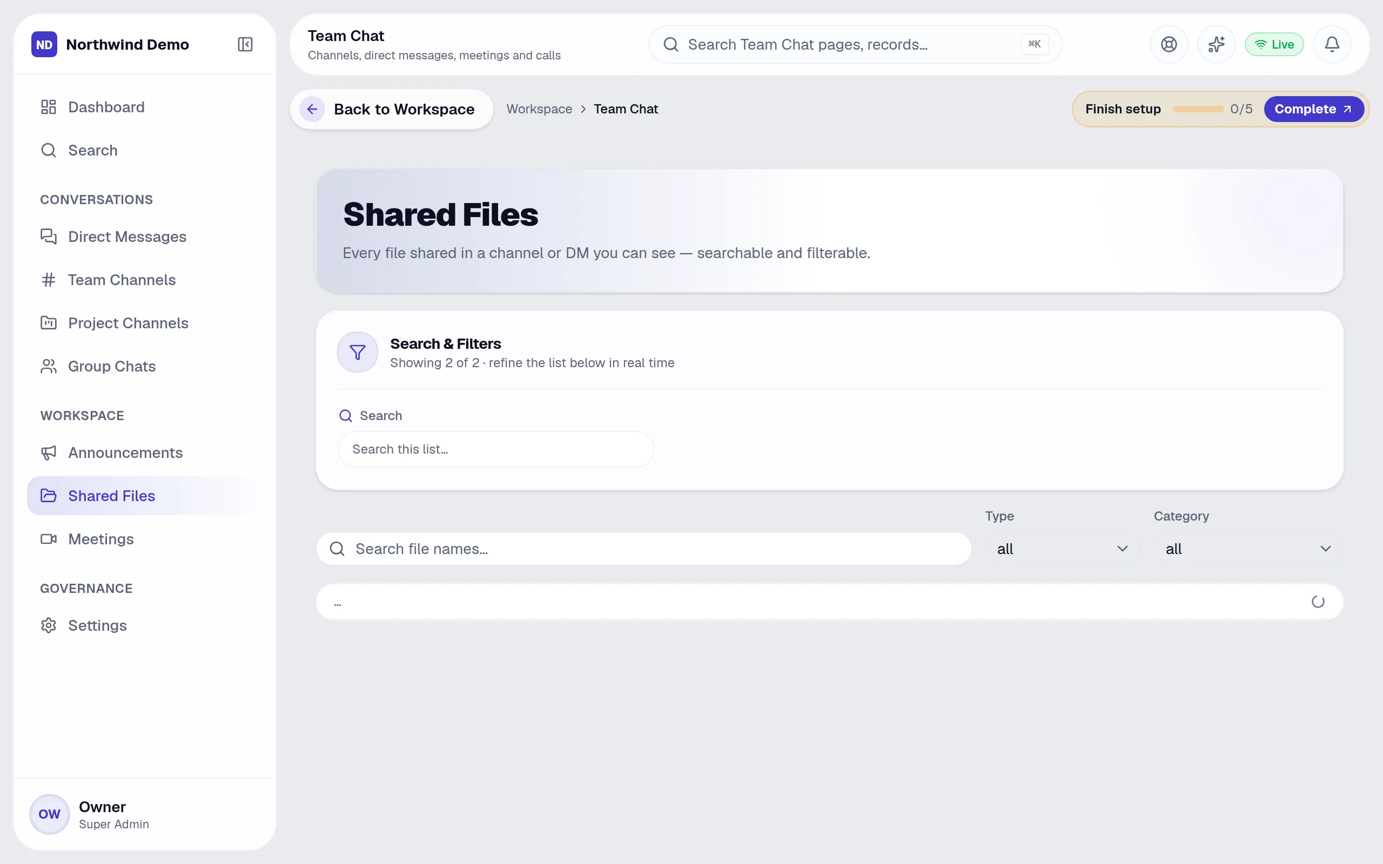Viewport: 1383px width, 864px height.
Task: Select Shared Files in sidebar
Action: point(145,496)
